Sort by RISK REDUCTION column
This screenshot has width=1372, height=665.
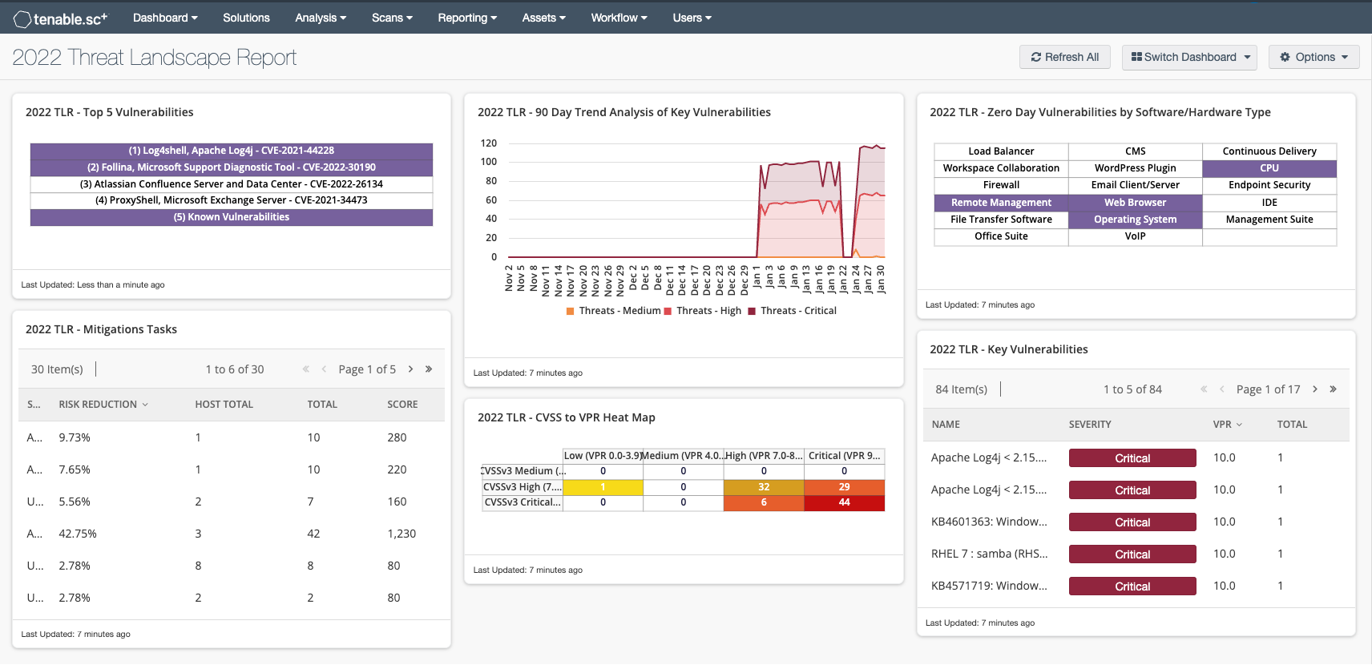pyautogui.click(x=103, y=405)
